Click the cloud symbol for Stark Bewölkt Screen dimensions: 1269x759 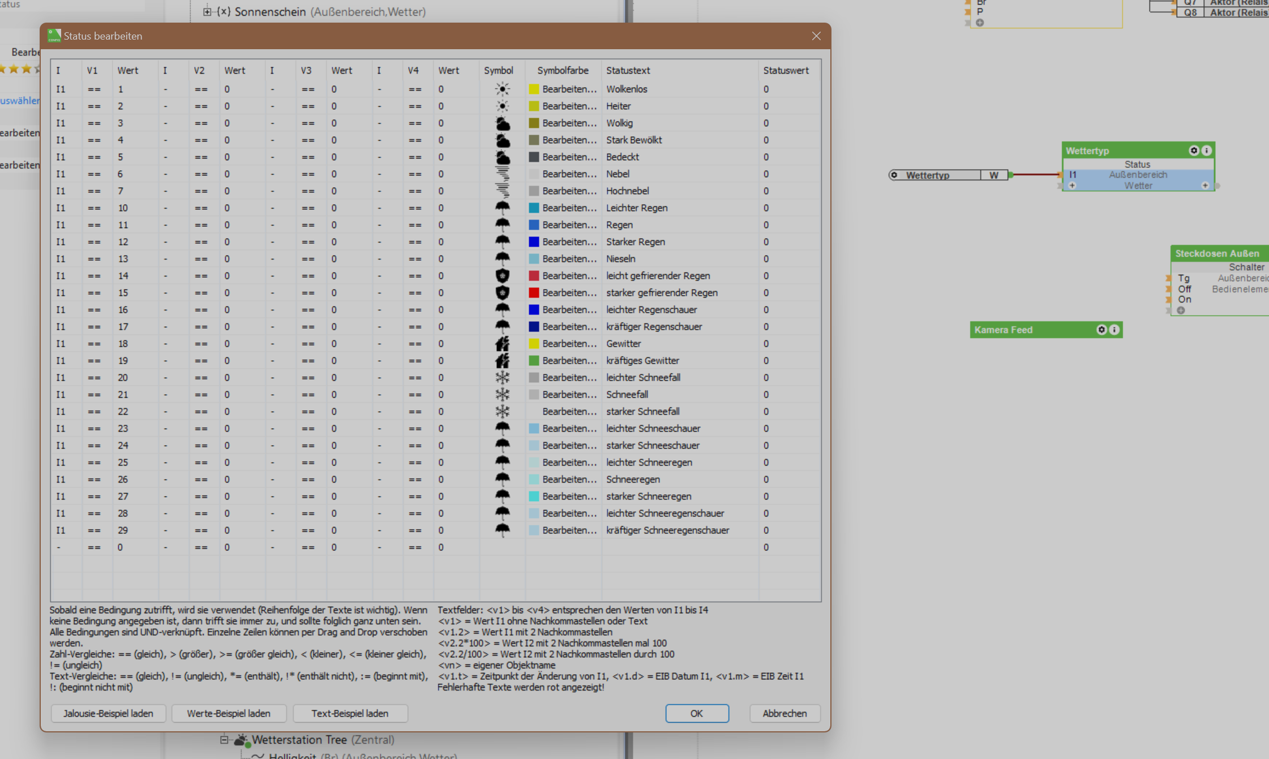coord(502,140)
